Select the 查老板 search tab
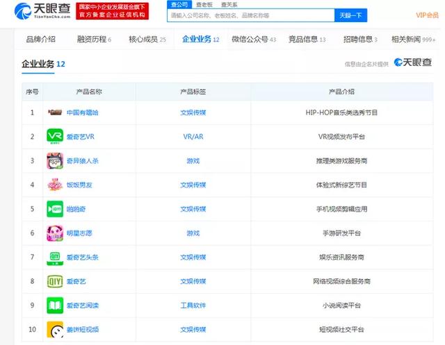 [x=204, y=5]
